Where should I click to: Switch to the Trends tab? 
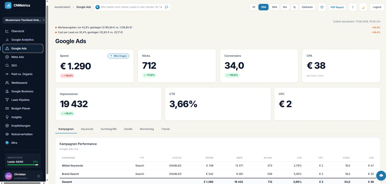click(165, 129)
